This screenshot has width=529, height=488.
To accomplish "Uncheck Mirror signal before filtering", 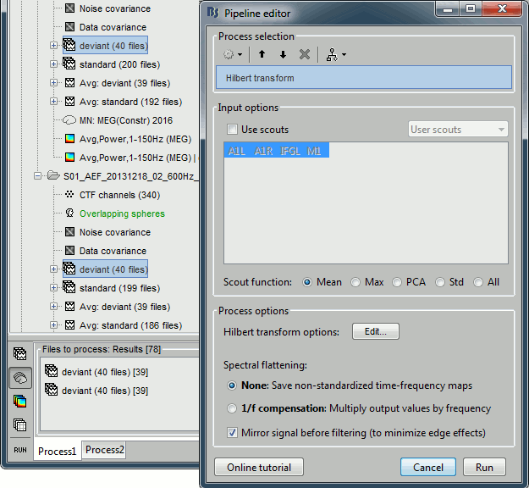I will [232, 433].
